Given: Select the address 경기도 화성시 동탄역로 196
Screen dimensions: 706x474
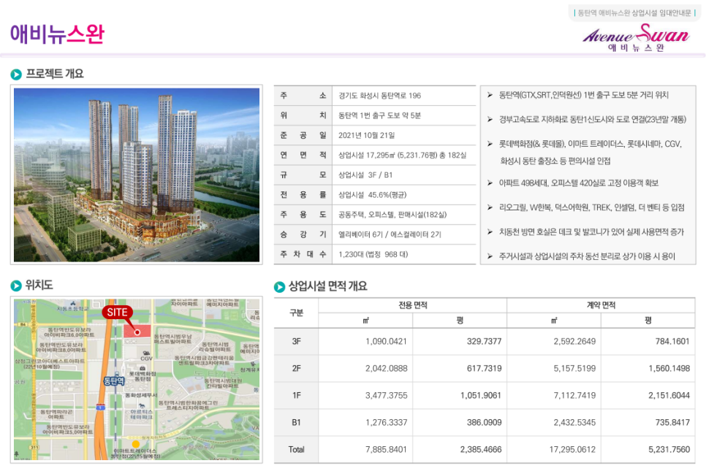Looking at the screenshot, I should tap(379, 96).
